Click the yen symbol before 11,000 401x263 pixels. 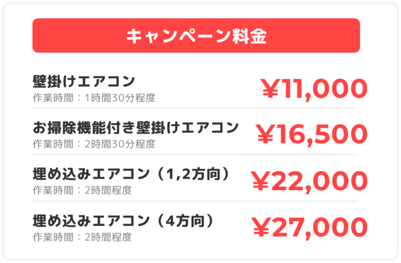pyautogui.click(x=271, y=89)
